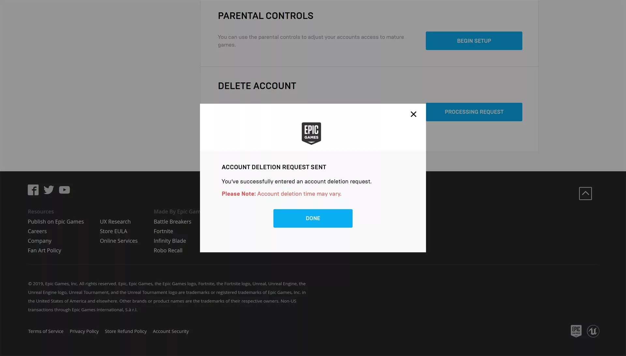Open the YouTube social icon
This screenshot has width=626, height=356.
point(64,190)
